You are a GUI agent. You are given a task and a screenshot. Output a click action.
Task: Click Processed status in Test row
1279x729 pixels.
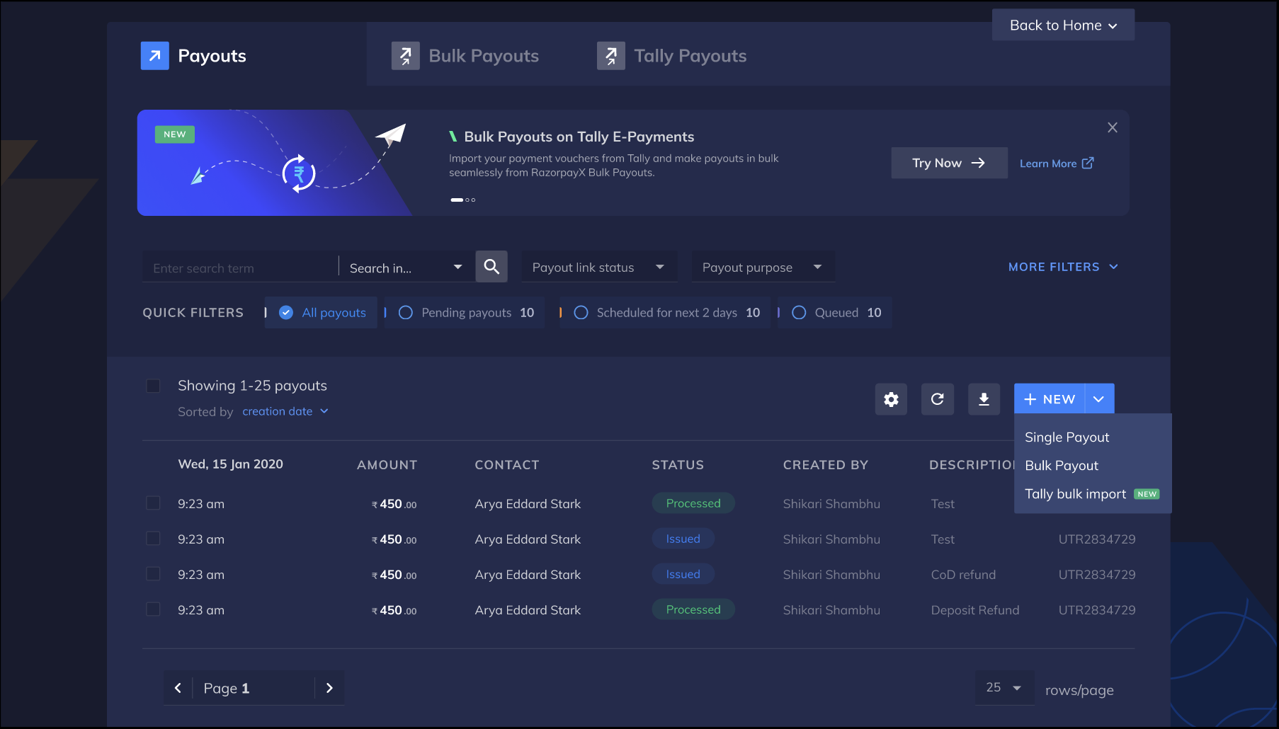pos(693,503)
